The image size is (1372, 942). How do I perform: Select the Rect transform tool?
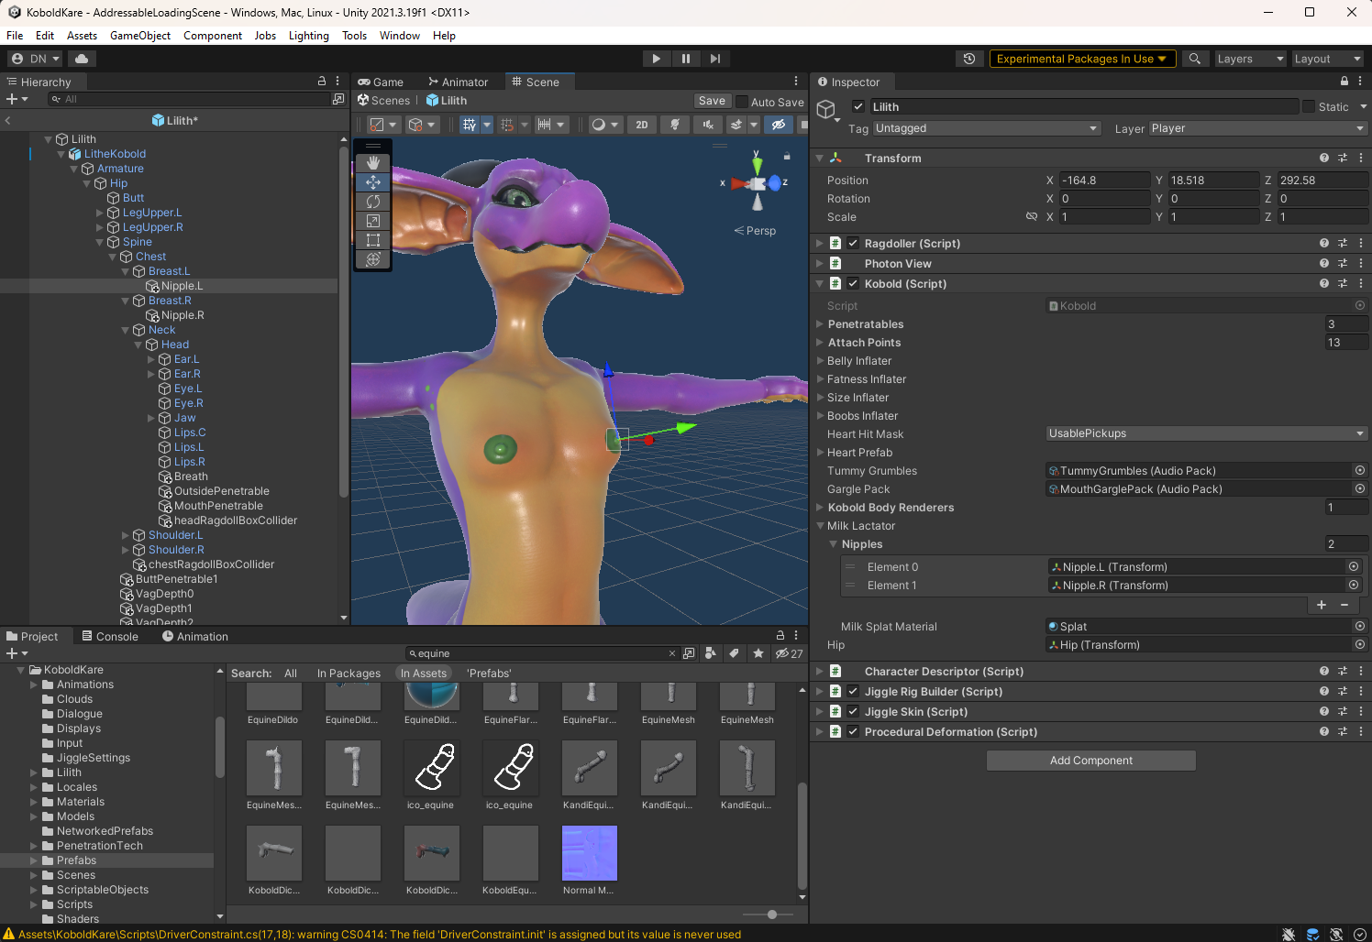tap(372, 239)
